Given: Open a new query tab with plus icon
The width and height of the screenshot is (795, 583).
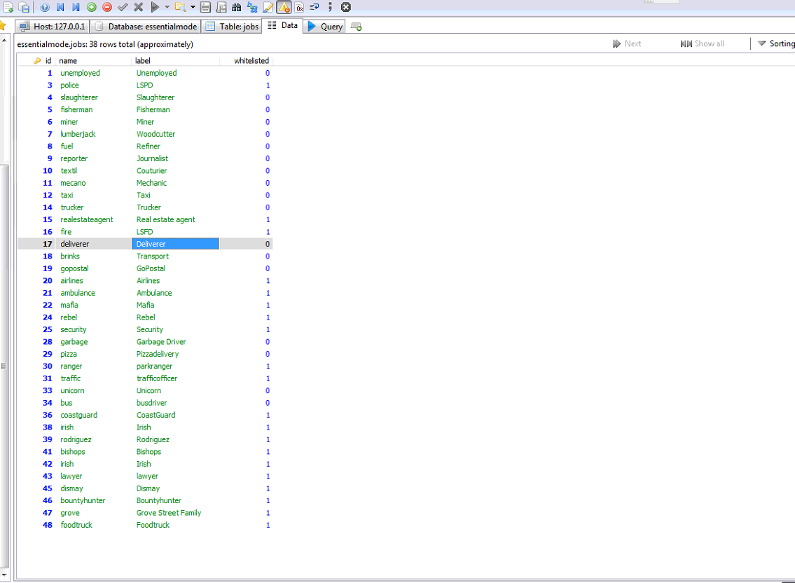Looking at the screenshot, I should tap(357, 27).
